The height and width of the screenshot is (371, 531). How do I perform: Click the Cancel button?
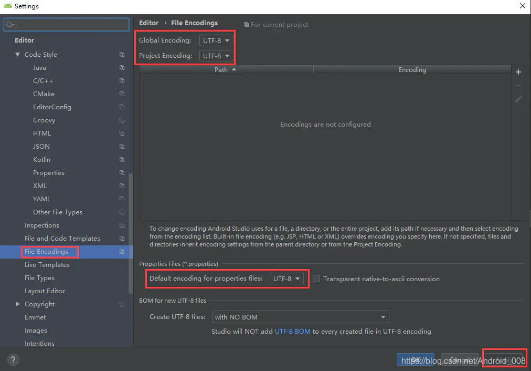(x=460, y=359)
